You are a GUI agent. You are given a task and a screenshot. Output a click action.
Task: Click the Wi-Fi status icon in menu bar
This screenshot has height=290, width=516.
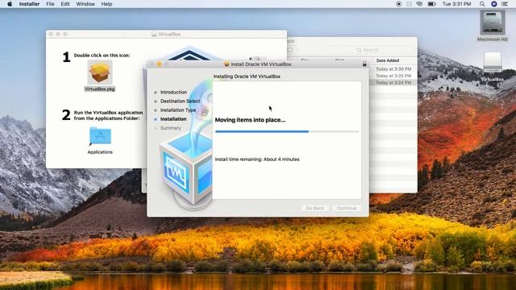click(x=419, y=4)
